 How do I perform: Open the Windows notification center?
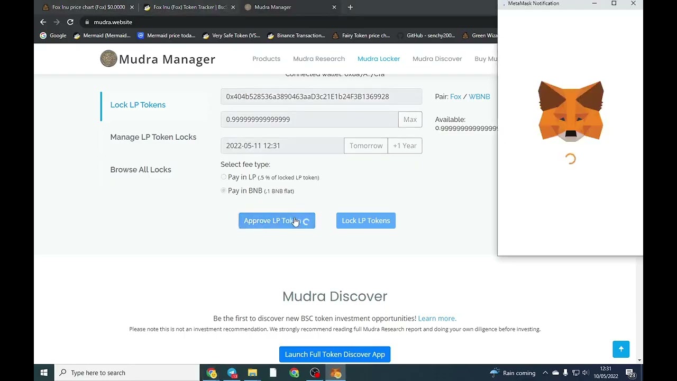pyautogui.click(x=630, y=373)
